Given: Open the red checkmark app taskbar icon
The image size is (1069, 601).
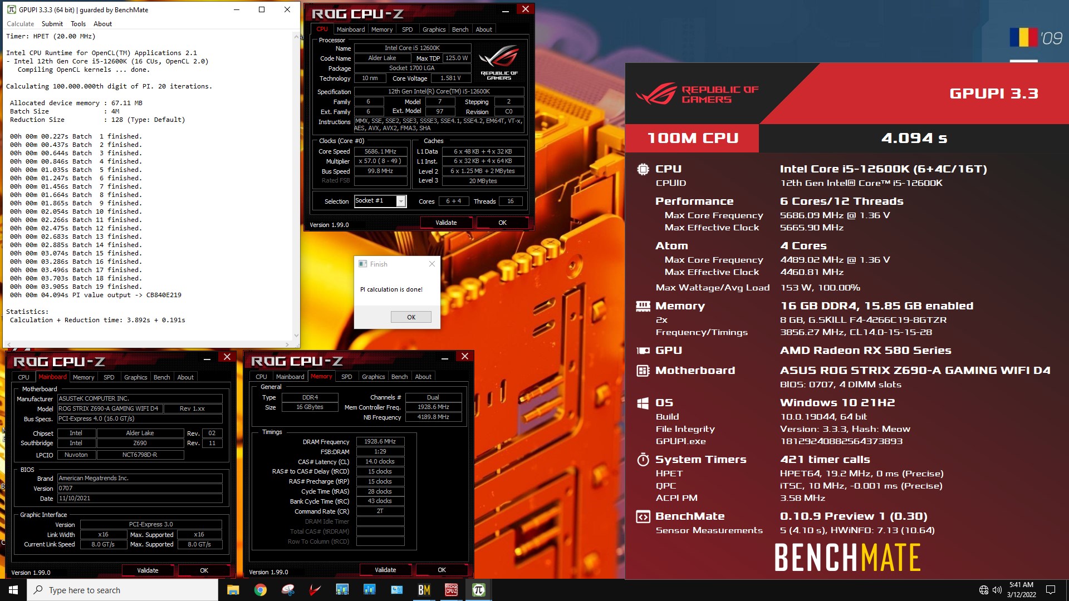Looking at the screenshot, I should coord(315,590).
